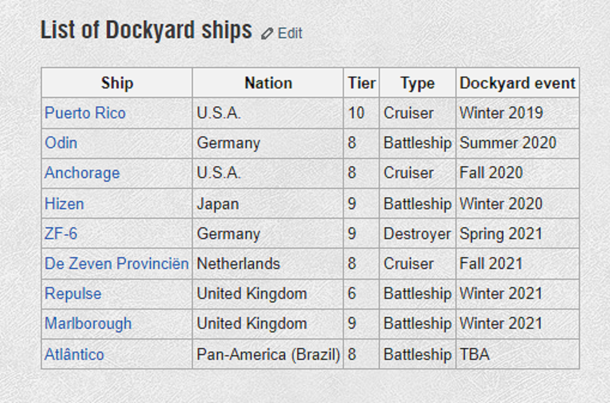This screenshot has height=403, width=610.
Task: Open the Puerto Rico ship page
Action: [85, 113]
